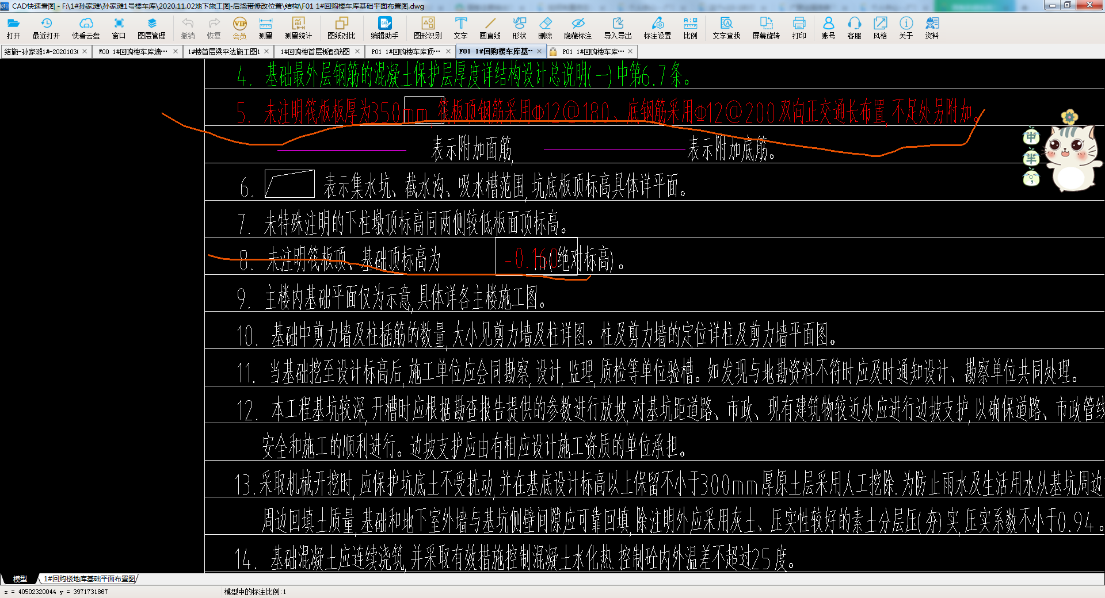The width and height of the screenshot is (1105, 598).
Task: Close the W00 1#回购楼车库墙 tab
Action: tap(176, 51)
